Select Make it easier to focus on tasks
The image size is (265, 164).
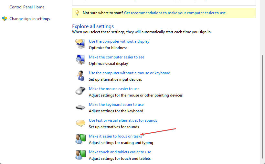coord(115,136)
